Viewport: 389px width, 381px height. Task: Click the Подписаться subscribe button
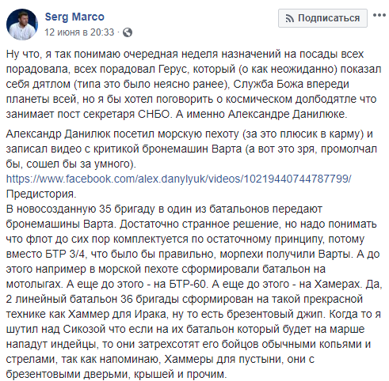point(322,18)
